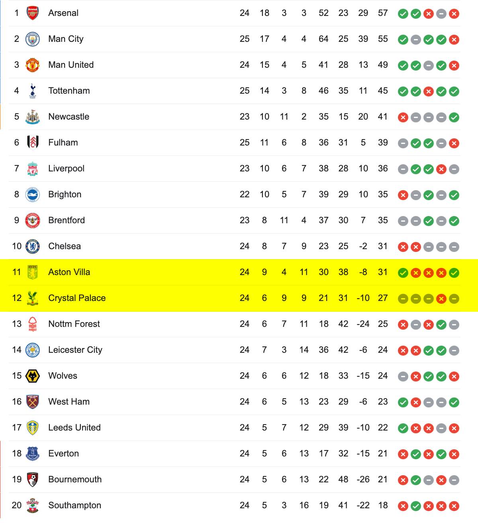Click the Liverpool club crest
478x531 pixels.
(33, 169)
